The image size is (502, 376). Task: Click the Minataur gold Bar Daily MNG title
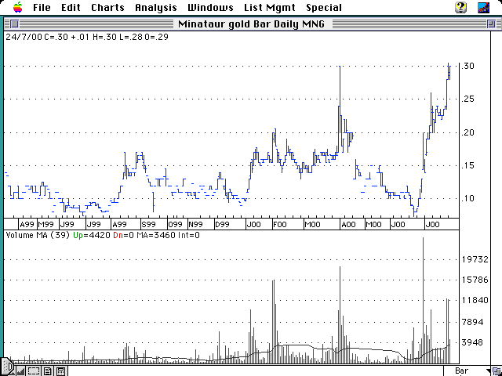coord(251,24)
